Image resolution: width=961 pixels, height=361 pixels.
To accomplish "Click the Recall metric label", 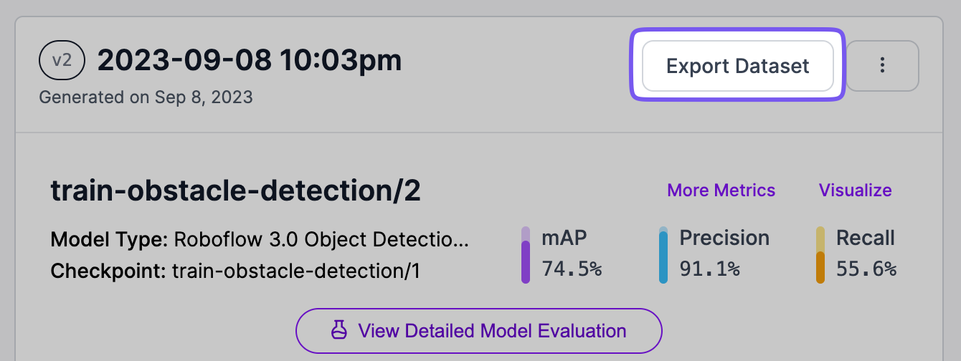I will pyautogui.click(x=866, y=238).
